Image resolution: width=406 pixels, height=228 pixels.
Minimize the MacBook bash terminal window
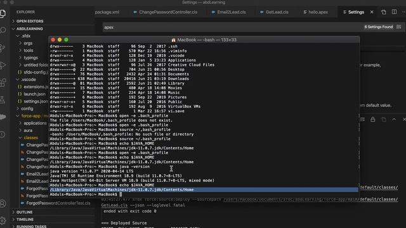tap(60, 39)
